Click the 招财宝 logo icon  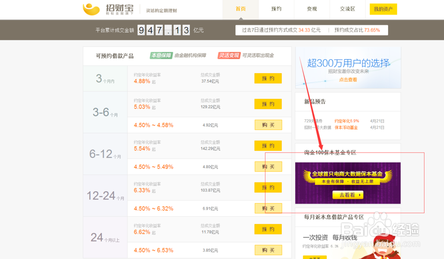[91, 9]
